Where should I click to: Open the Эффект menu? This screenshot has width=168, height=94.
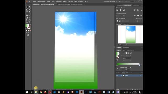coord(65,1)
